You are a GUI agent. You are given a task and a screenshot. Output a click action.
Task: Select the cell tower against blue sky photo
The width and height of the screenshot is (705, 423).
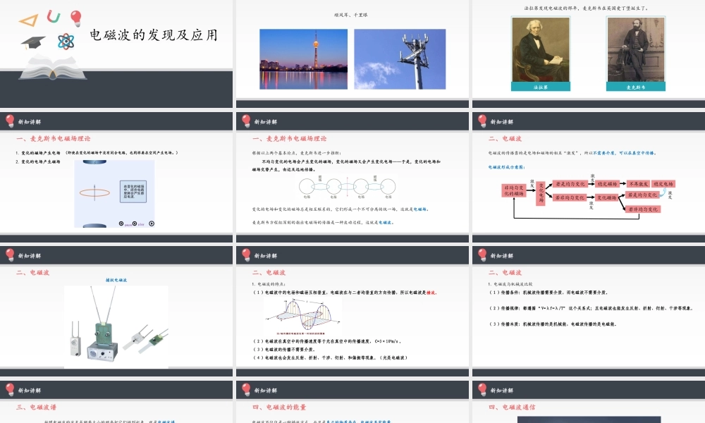tap(400, 59)
